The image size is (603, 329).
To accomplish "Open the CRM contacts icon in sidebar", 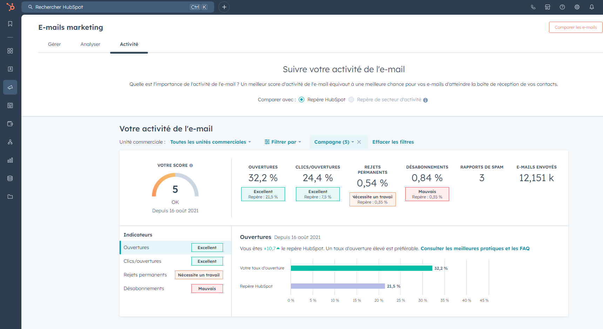I will (x=10, y=69).
